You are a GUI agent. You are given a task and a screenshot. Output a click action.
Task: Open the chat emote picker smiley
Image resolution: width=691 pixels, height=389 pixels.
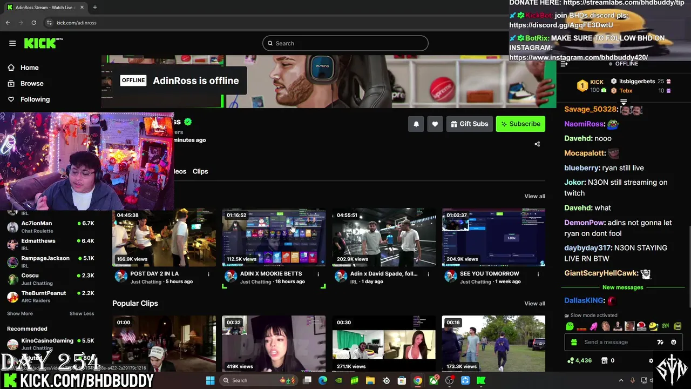tap(674, 342)
